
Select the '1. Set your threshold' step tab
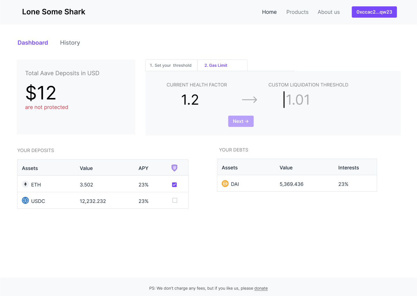point(171,65)
